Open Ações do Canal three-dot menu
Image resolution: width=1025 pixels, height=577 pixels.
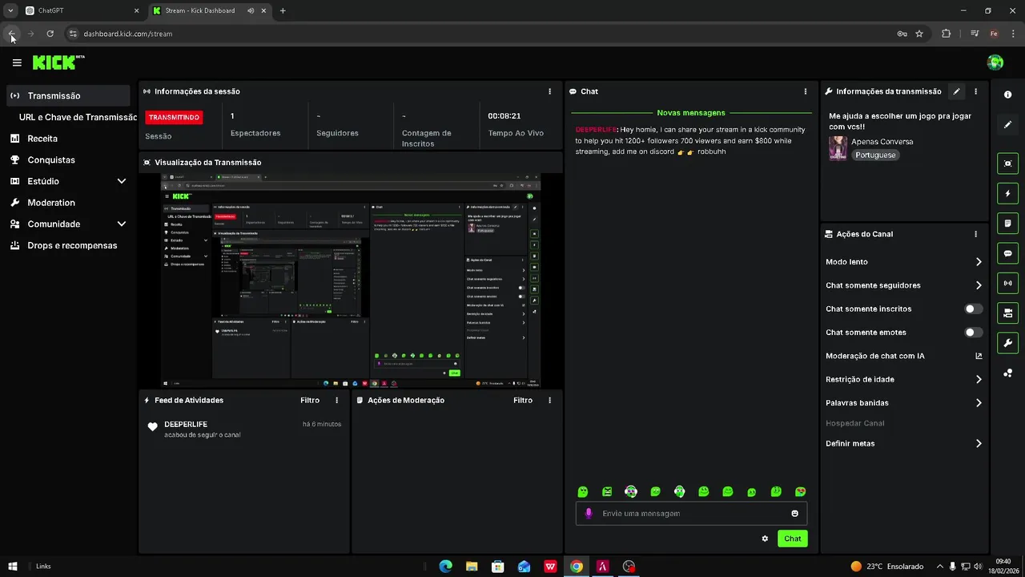point(975,234)
